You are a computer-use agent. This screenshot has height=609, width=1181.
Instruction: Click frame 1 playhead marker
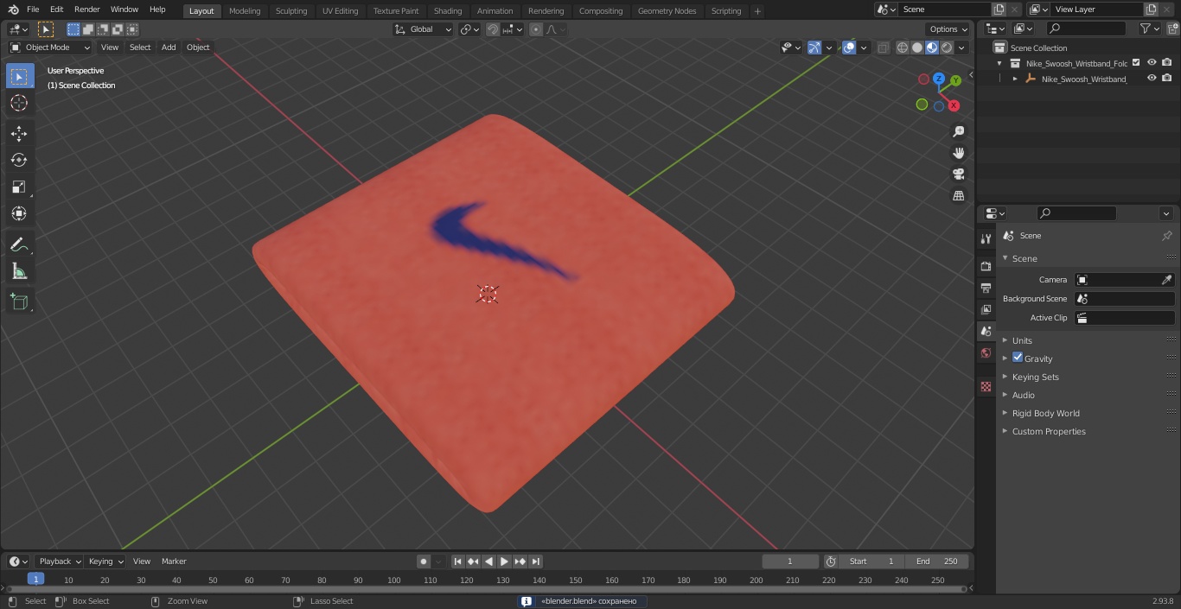[x=35, y=579]
